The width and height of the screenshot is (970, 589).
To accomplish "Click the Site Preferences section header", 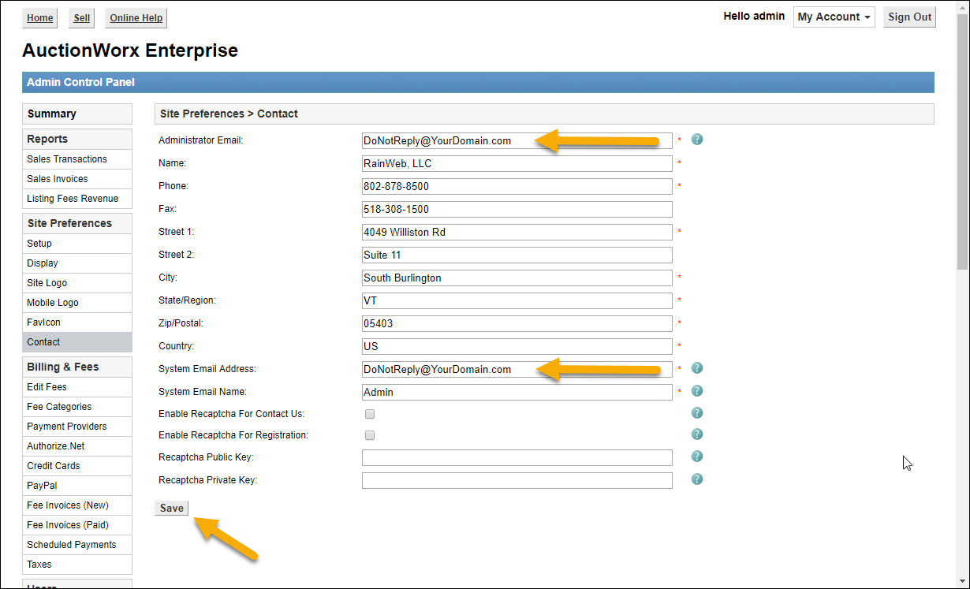I will coord(77,223).
